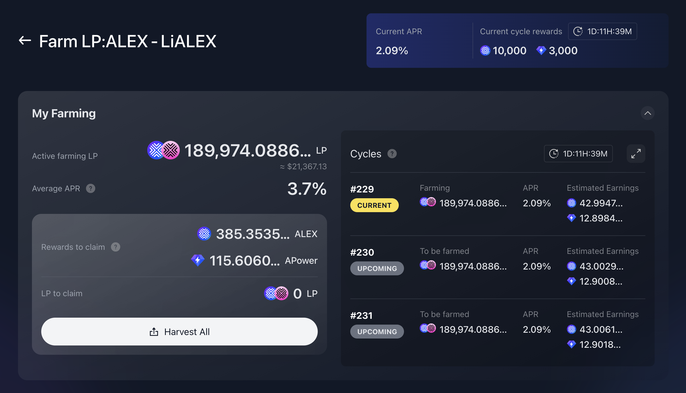Expand the Cycles list to full view

(636, 154)
